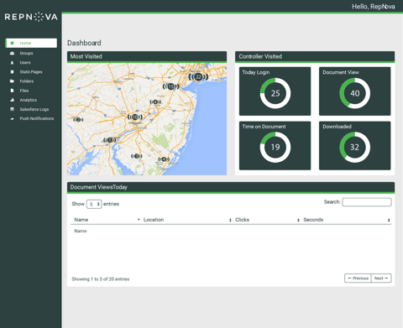
Task: Click Today Login ring showing 25
Action: (275, 93)
